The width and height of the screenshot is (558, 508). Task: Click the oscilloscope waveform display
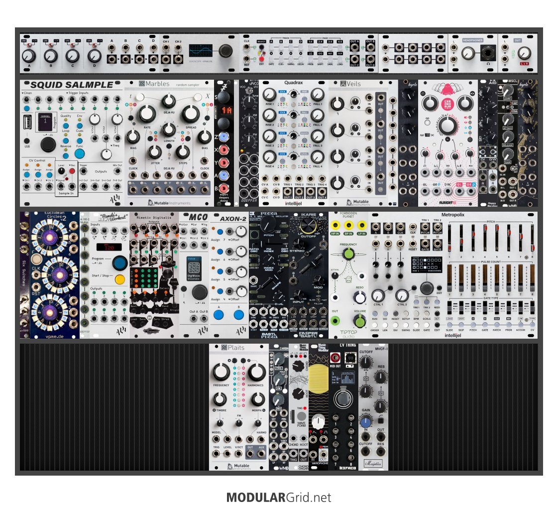(x=201, y=51)
